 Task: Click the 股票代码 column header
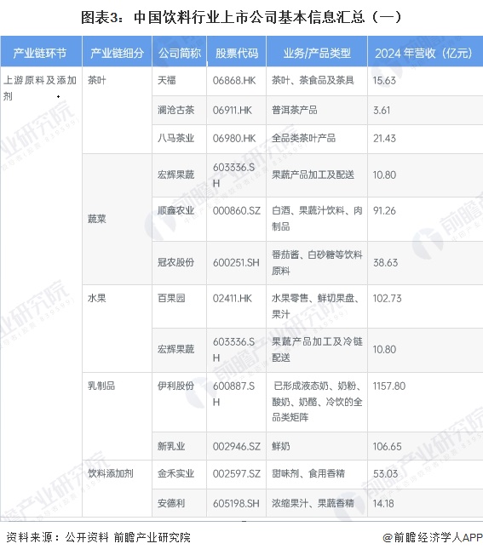(237, 52)
